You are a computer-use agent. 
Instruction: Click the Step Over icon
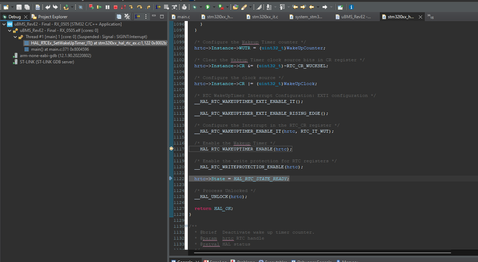point(140,7)
